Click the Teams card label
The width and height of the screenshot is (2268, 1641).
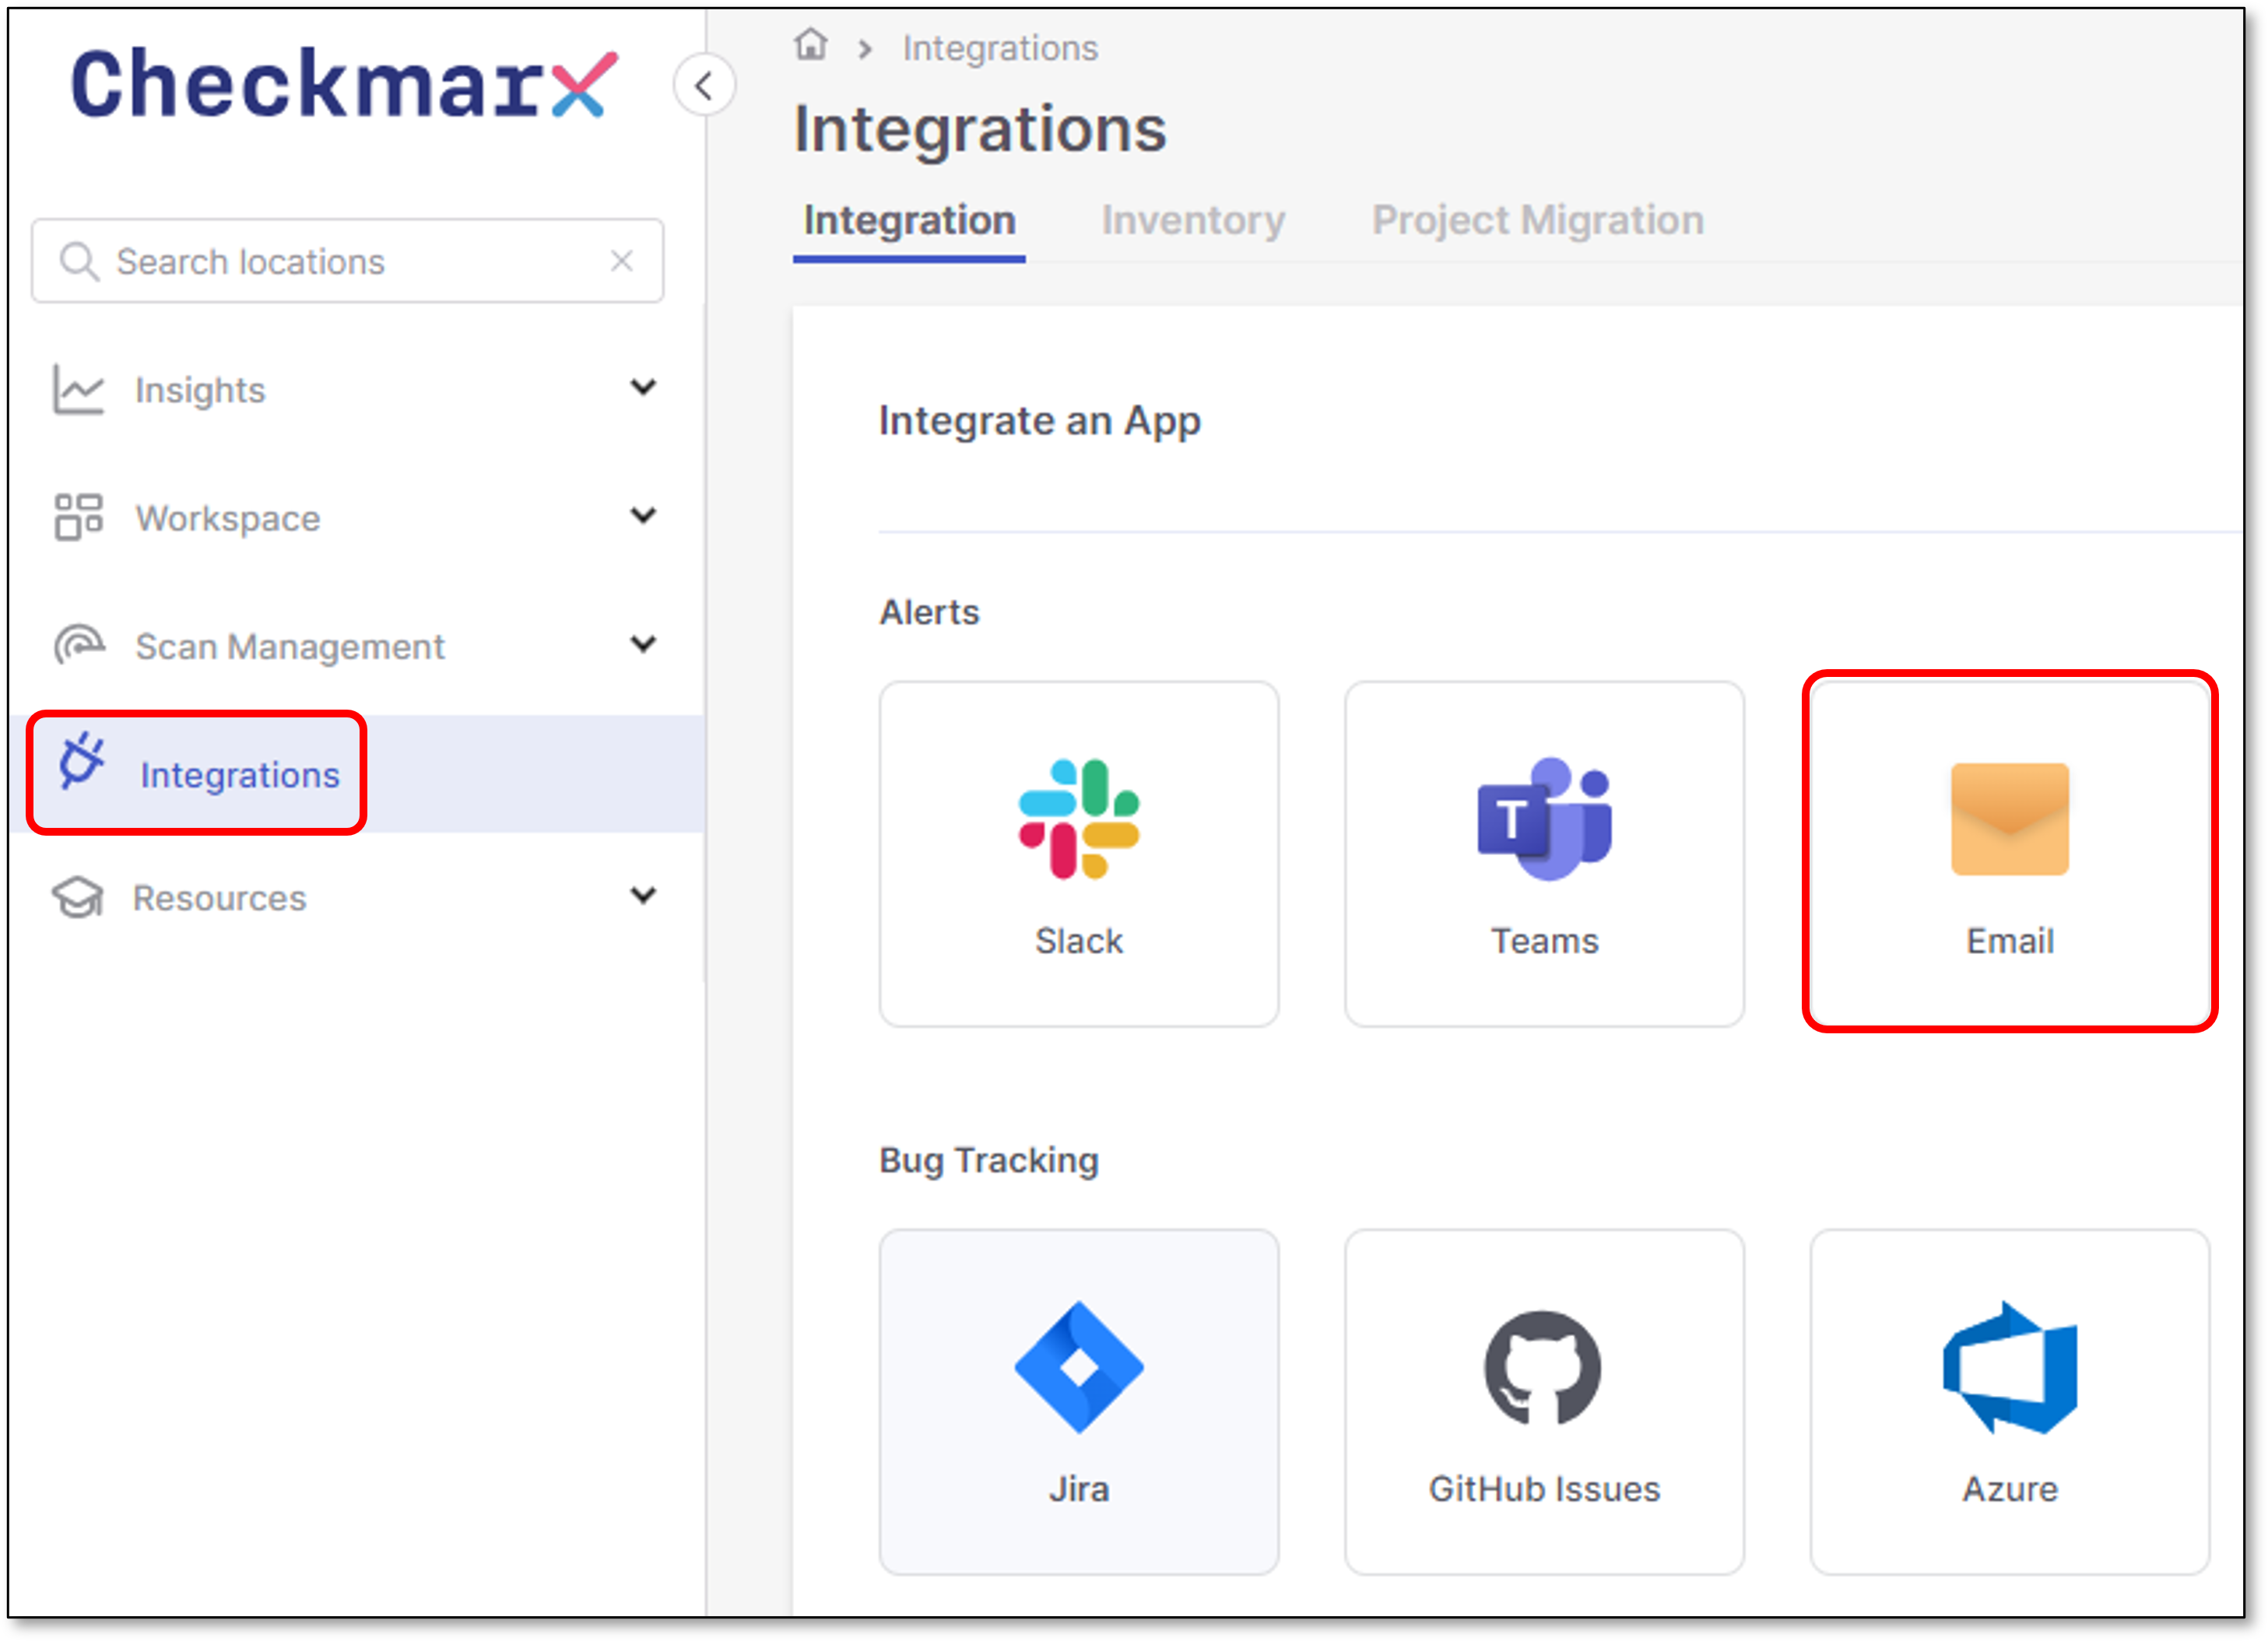click(x=1545, y=941)
